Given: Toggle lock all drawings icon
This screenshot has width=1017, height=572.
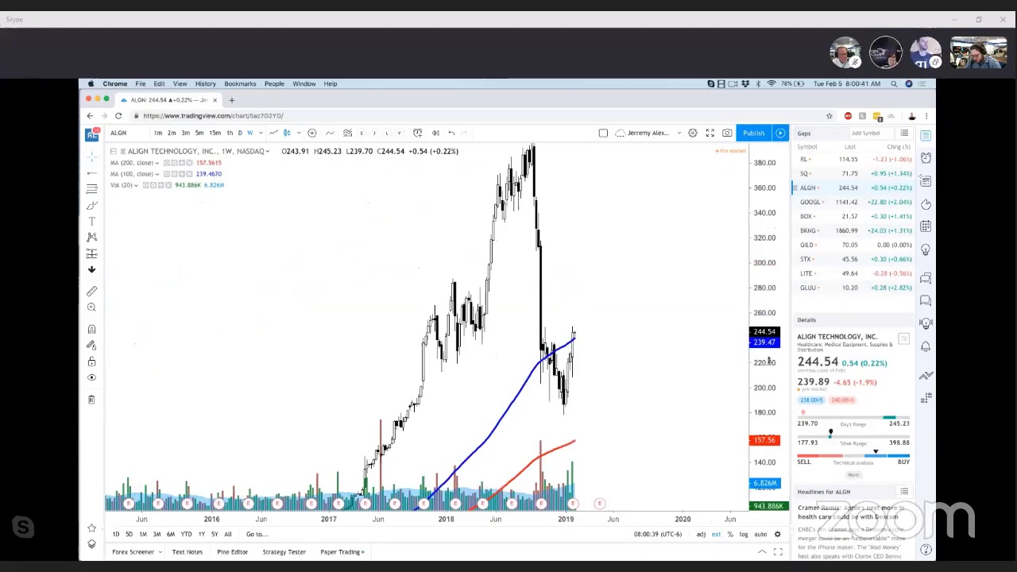Looking at the screenshot, I should click(91, 361).
